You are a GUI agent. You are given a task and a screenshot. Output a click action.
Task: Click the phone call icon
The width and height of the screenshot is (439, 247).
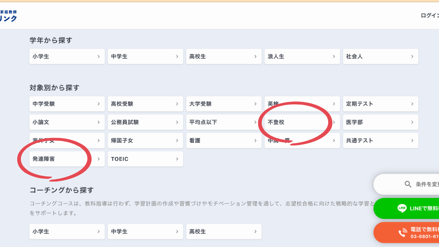point(403,233)
